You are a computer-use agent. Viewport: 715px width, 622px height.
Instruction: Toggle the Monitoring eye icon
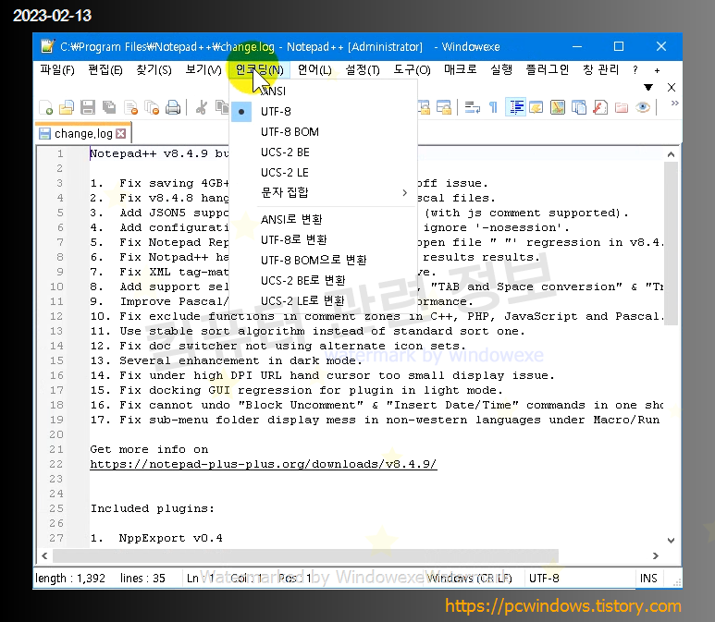tap(643, 107)
